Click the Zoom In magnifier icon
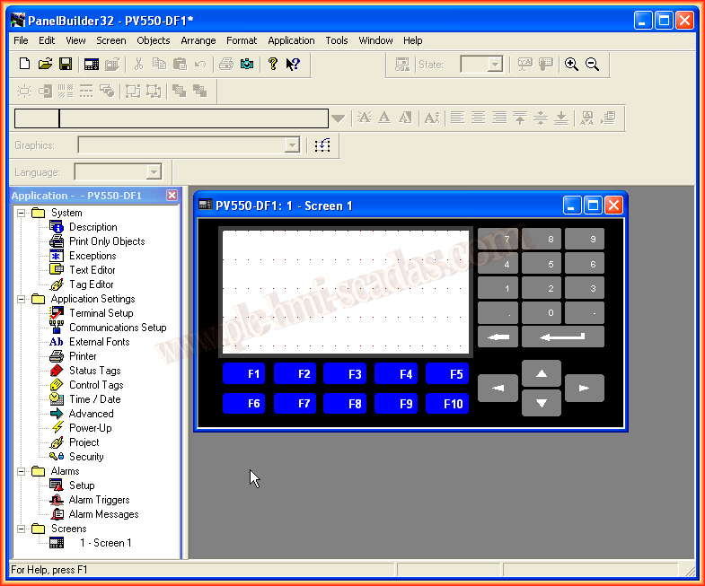705x586 pixels. (571, 65)
